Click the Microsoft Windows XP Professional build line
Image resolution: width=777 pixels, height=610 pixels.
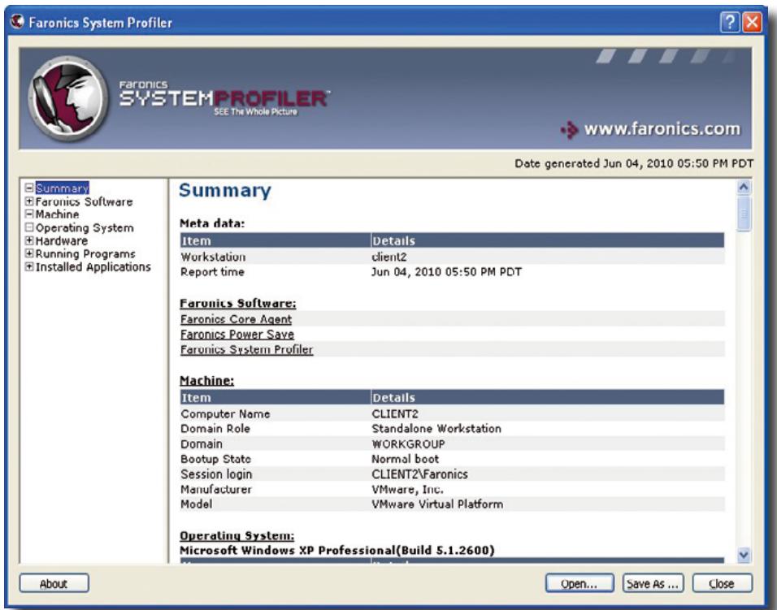[x=337, y=551]
